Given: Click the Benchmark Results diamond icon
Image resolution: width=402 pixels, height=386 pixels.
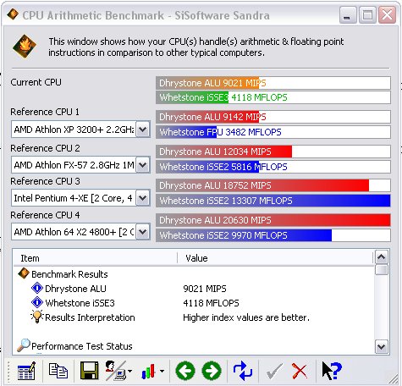Looking at the screenshot, I should (24, 273).
